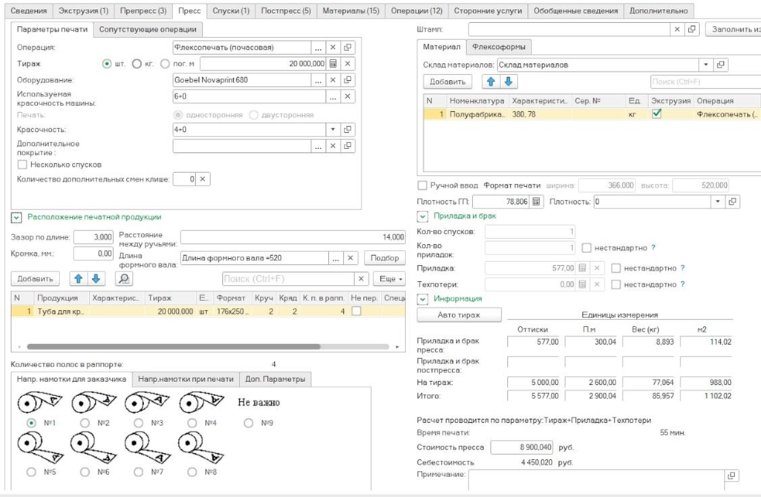The width and height of the screenshot is (761, 497).
Task: Switch to the Постпресс (5) tab
Action: click(286, 11)
